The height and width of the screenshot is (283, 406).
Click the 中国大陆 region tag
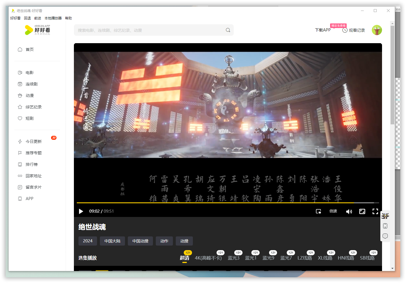[x=112, y=241]
